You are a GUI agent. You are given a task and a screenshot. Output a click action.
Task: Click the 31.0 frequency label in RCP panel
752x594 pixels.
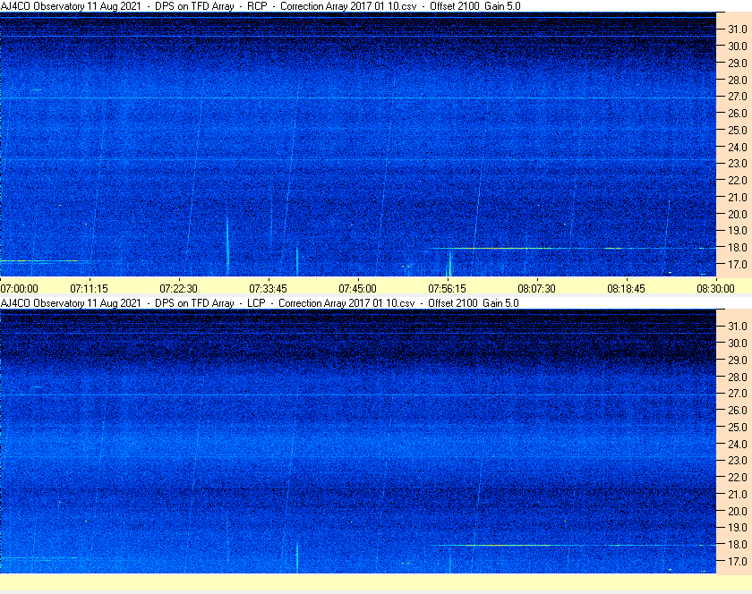point(738,30)
